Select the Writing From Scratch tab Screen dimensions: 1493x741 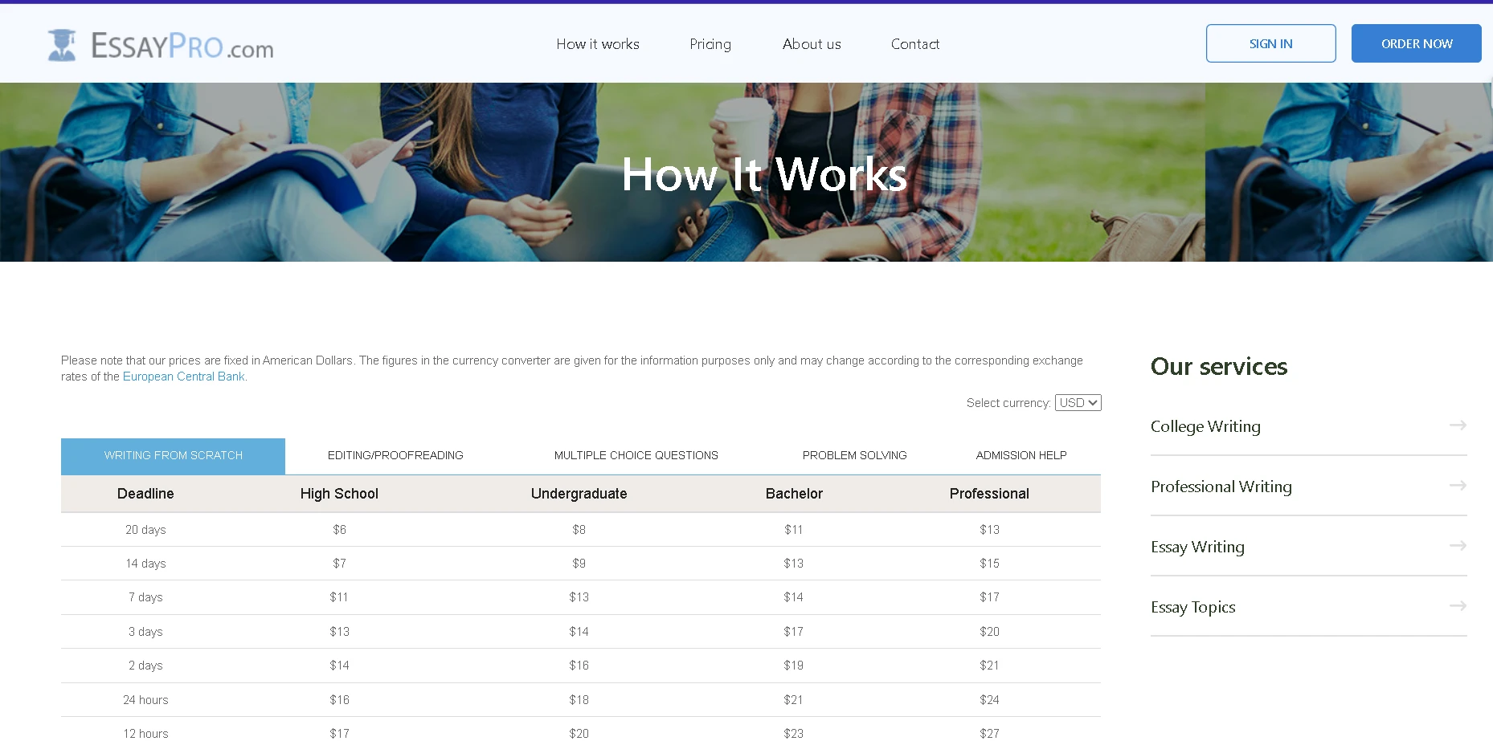(x=173, y=455)
